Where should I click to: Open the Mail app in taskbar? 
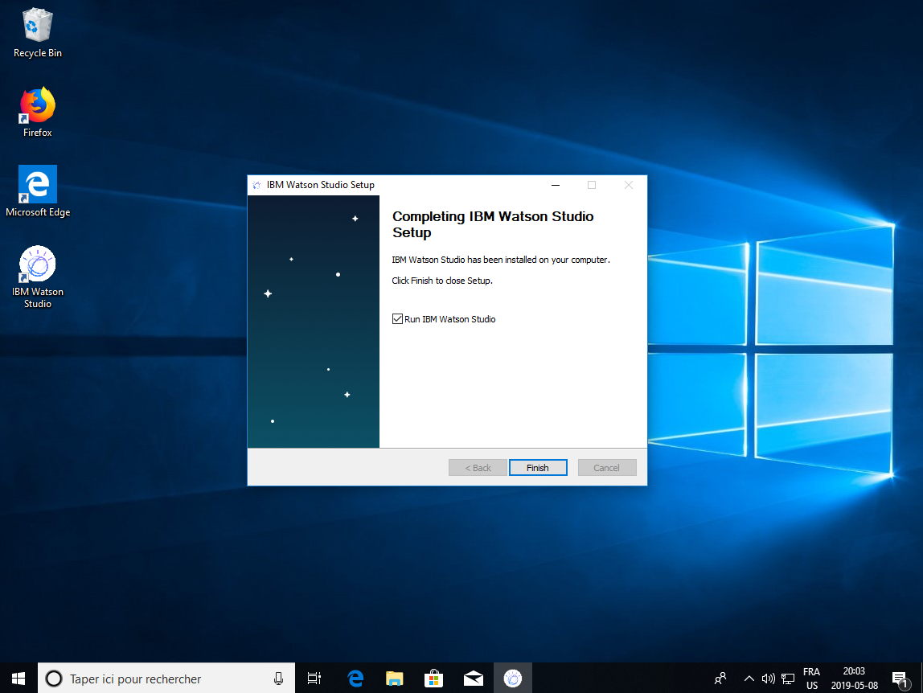473,679
